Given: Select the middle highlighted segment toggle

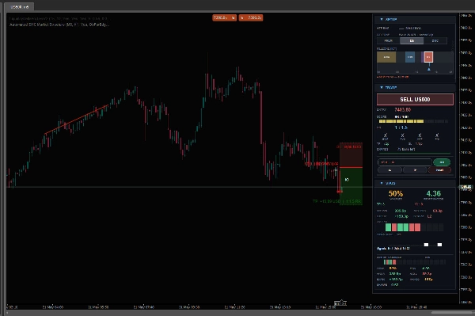Looking at the screenshot, I should point(412,40).
